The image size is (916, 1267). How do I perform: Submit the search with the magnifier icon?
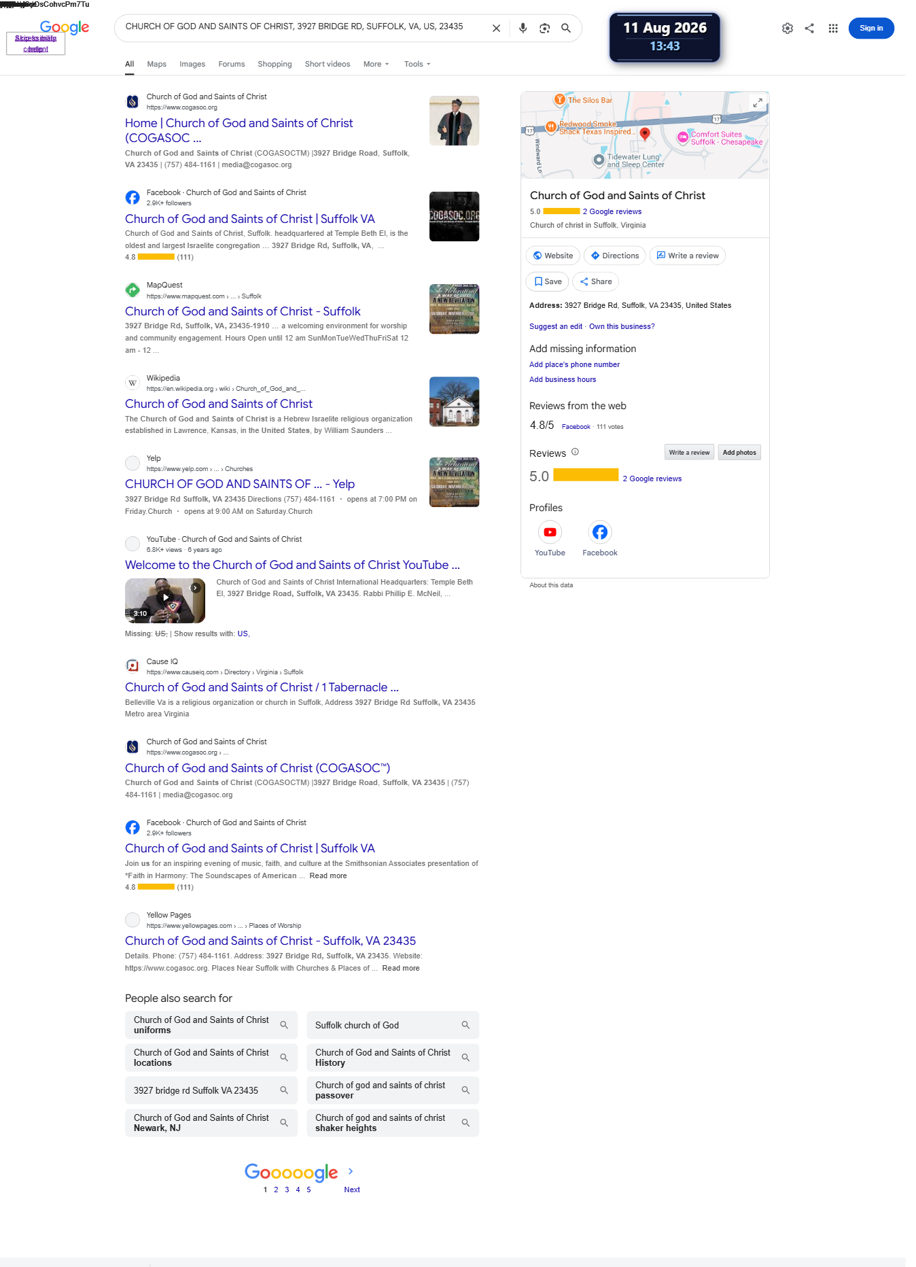click(x=565, y=29)
